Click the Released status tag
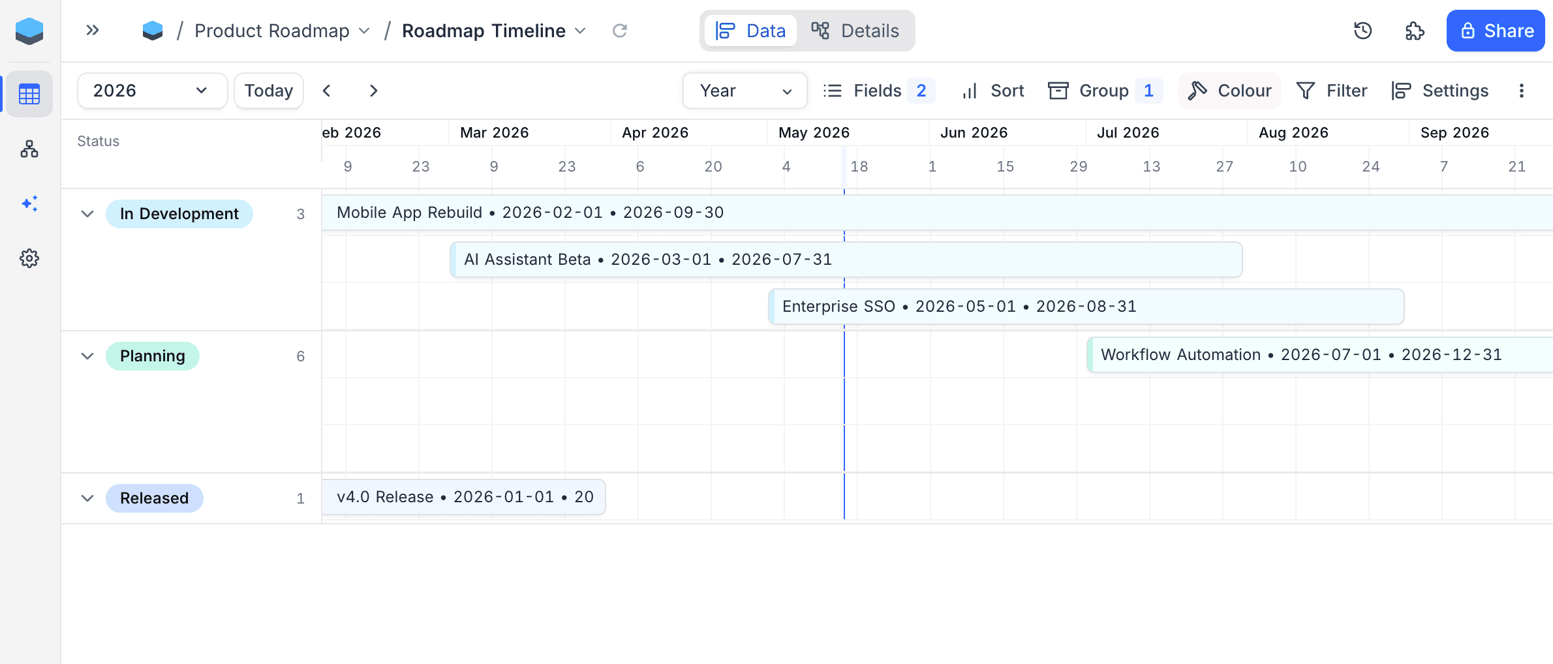The height and width of the screenshot is (664, 1553). pyautogui.click(x=155, y=498)
